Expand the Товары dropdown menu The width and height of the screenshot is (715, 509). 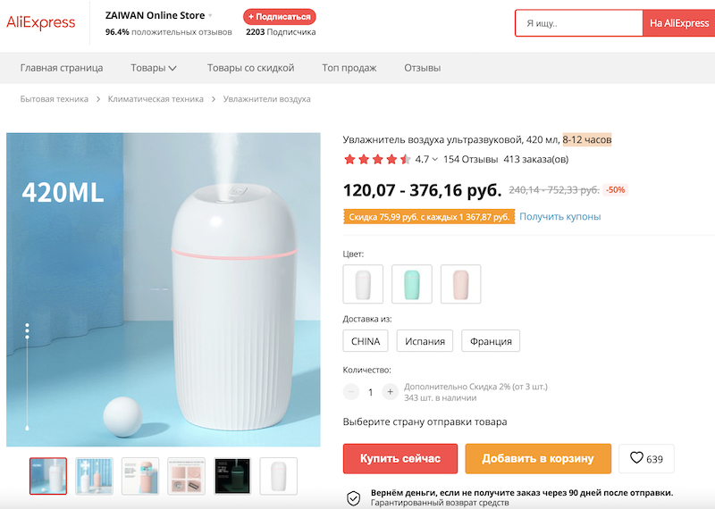(154, 68)
